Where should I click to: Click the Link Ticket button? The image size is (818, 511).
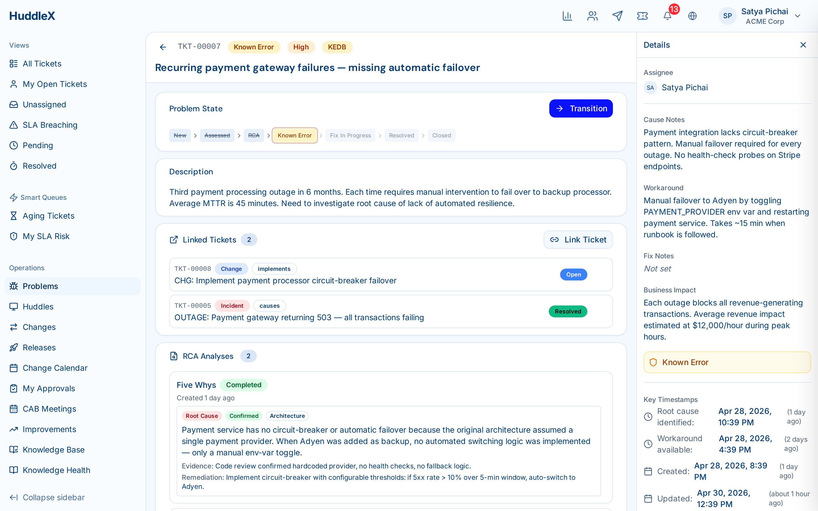(578, 240)
